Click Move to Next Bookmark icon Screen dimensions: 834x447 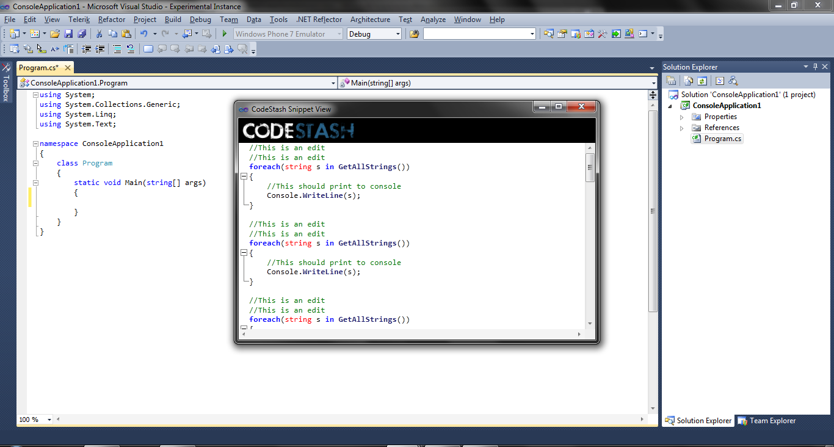pos(175,49)
